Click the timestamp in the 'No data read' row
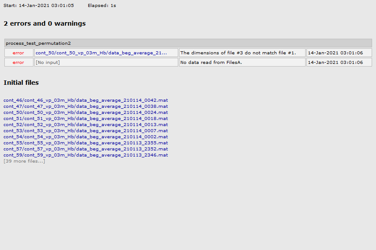Image resolution: width=376 pixels, height=250 pixels. pyautogui.click(x=339, y=62)
